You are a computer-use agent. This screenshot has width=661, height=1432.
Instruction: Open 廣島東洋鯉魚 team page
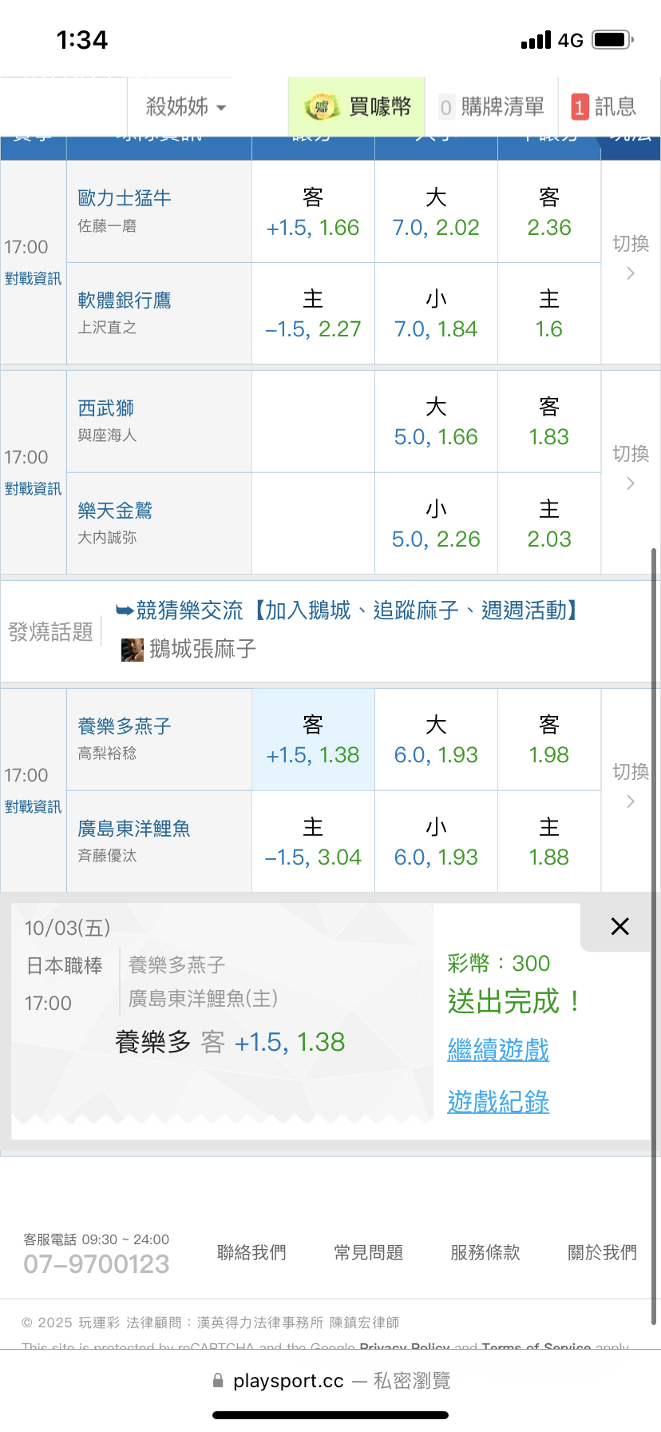pyautogui.click(x=134, y=829)
